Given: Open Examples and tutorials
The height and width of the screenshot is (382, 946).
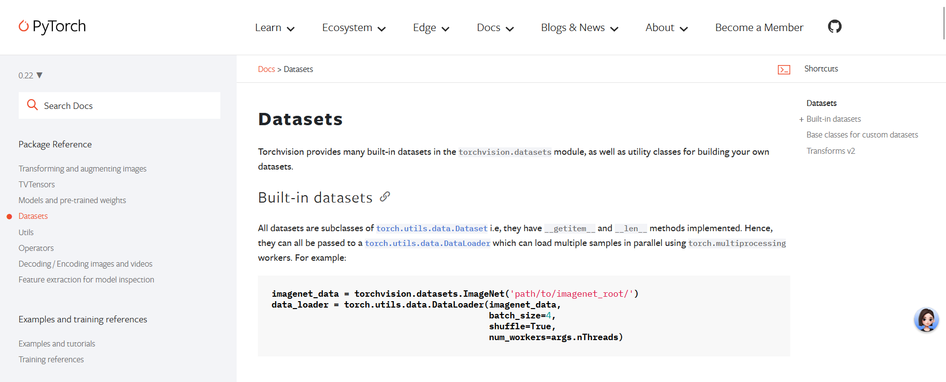Looking at the screenshot, I should pyautogui.click(x=57, y=344).
